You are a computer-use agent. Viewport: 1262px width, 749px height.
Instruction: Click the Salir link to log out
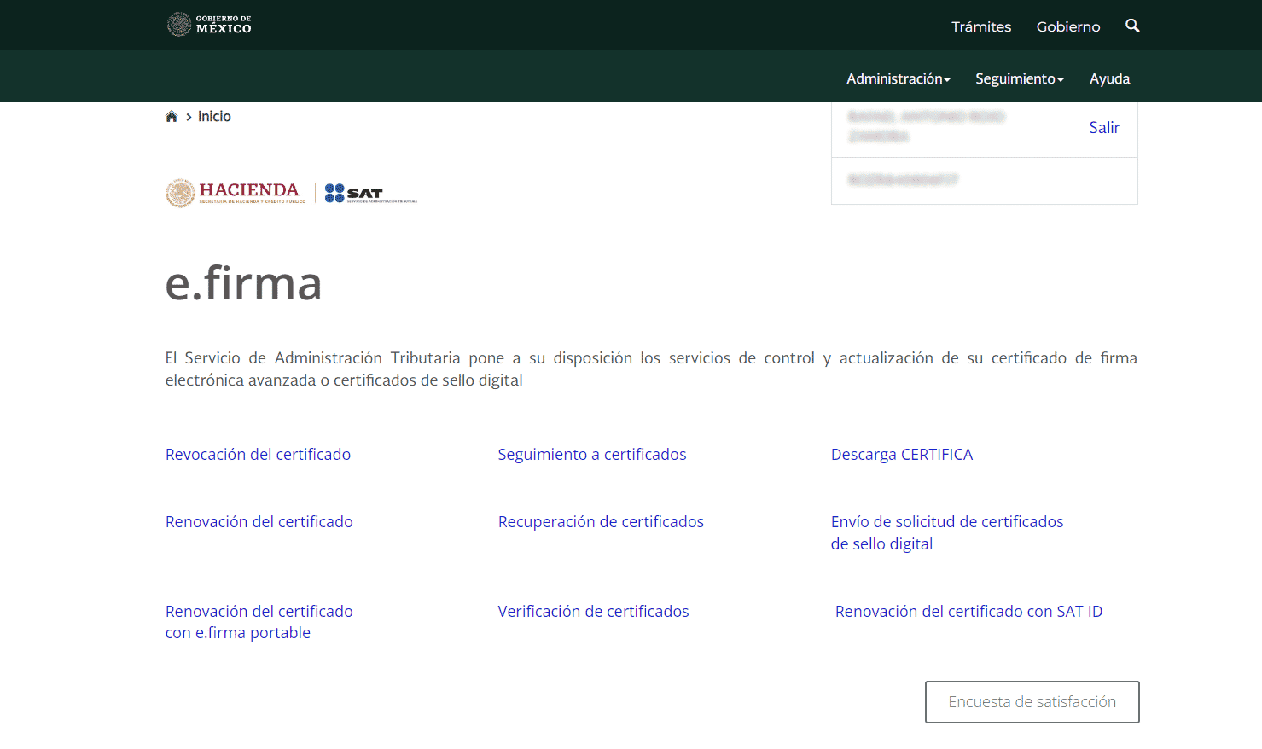[x=1103, y=126]
